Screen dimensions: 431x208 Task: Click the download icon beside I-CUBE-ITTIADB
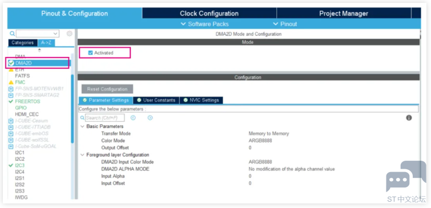click(x=11, y=127)
